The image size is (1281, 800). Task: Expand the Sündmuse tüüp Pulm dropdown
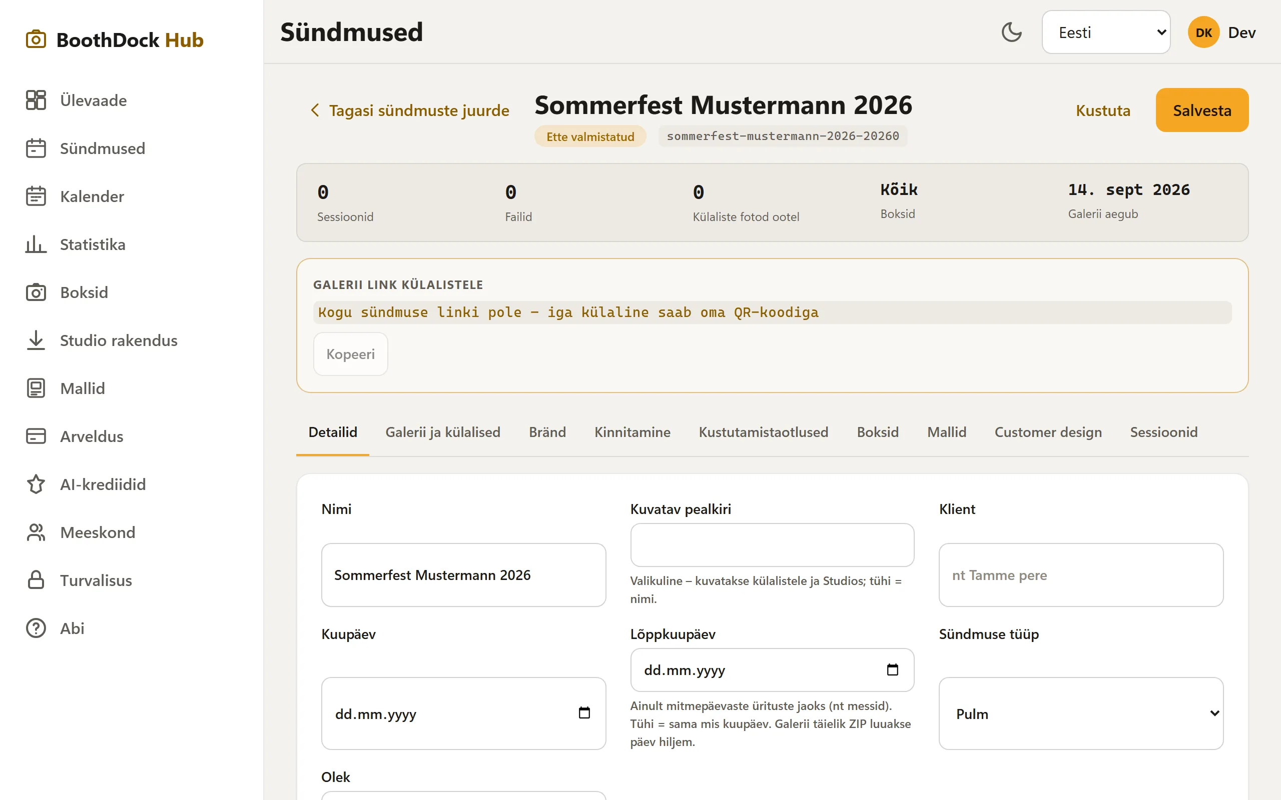(1081, 713)
